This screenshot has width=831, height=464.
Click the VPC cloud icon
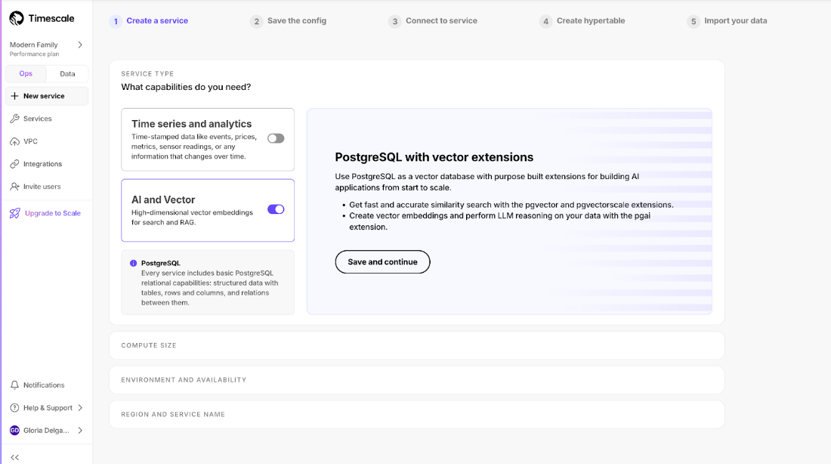[14, 141]
